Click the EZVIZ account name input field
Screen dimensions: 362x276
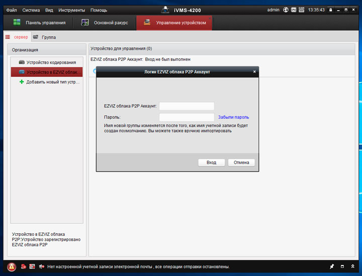click(x=187, y=106)
